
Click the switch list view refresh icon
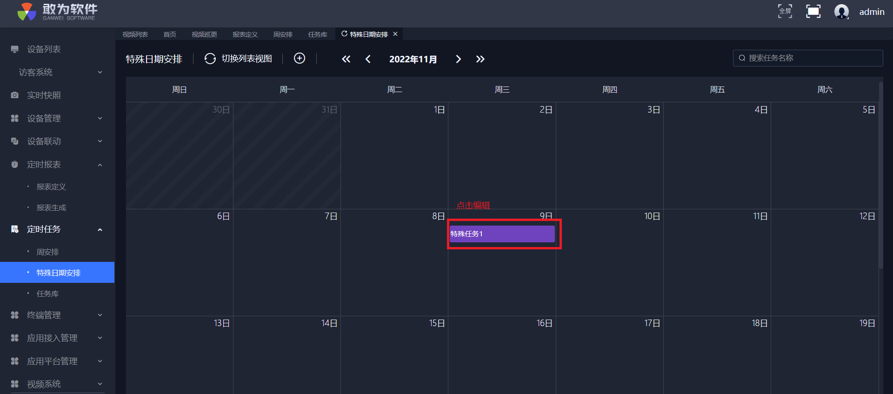pyautogui.click(x=210, y=59)
